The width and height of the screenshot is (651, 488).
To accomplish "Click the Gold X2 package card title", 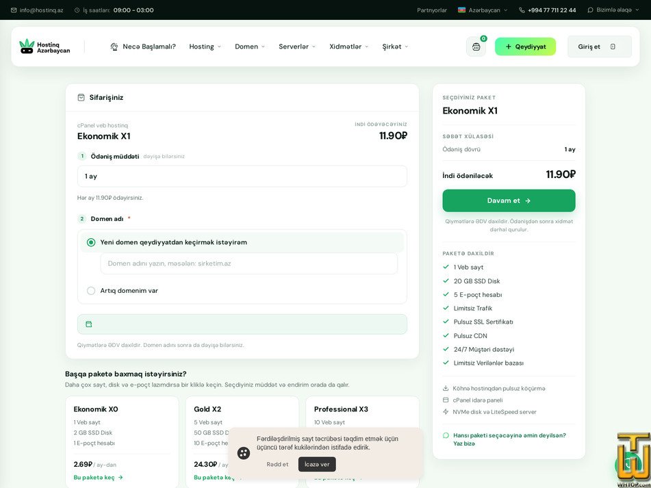I will 207,409.
